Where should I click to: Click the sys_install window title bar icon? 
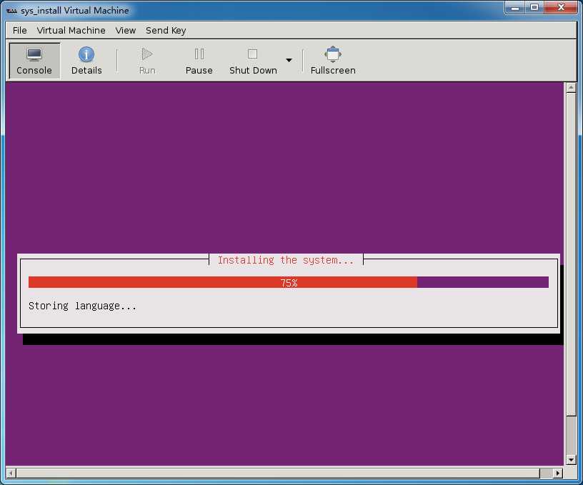tap(11, 11)
